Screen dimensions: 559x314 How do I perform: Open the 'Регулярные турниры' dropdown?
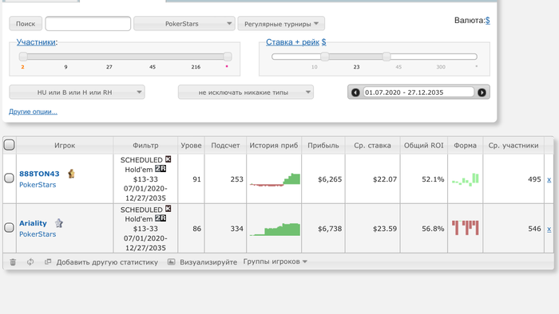[281, 24]
